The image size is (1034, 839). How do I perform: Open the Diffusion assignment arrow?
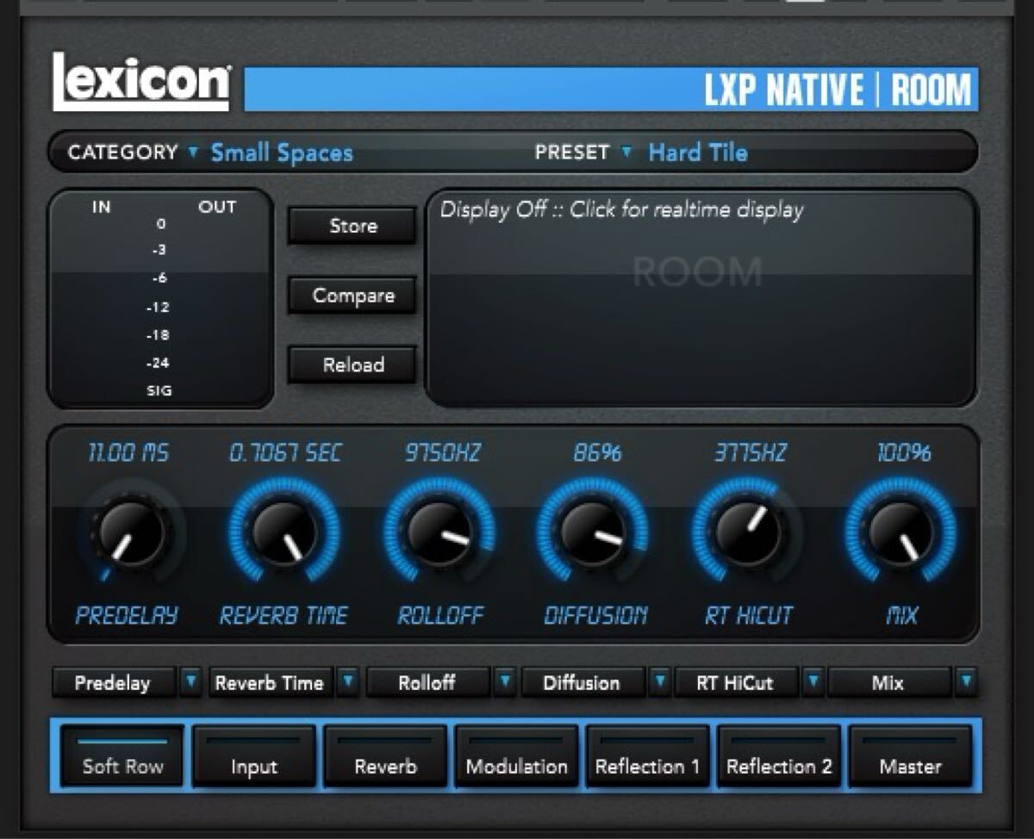pyautogui.click(x=659, y=682)
